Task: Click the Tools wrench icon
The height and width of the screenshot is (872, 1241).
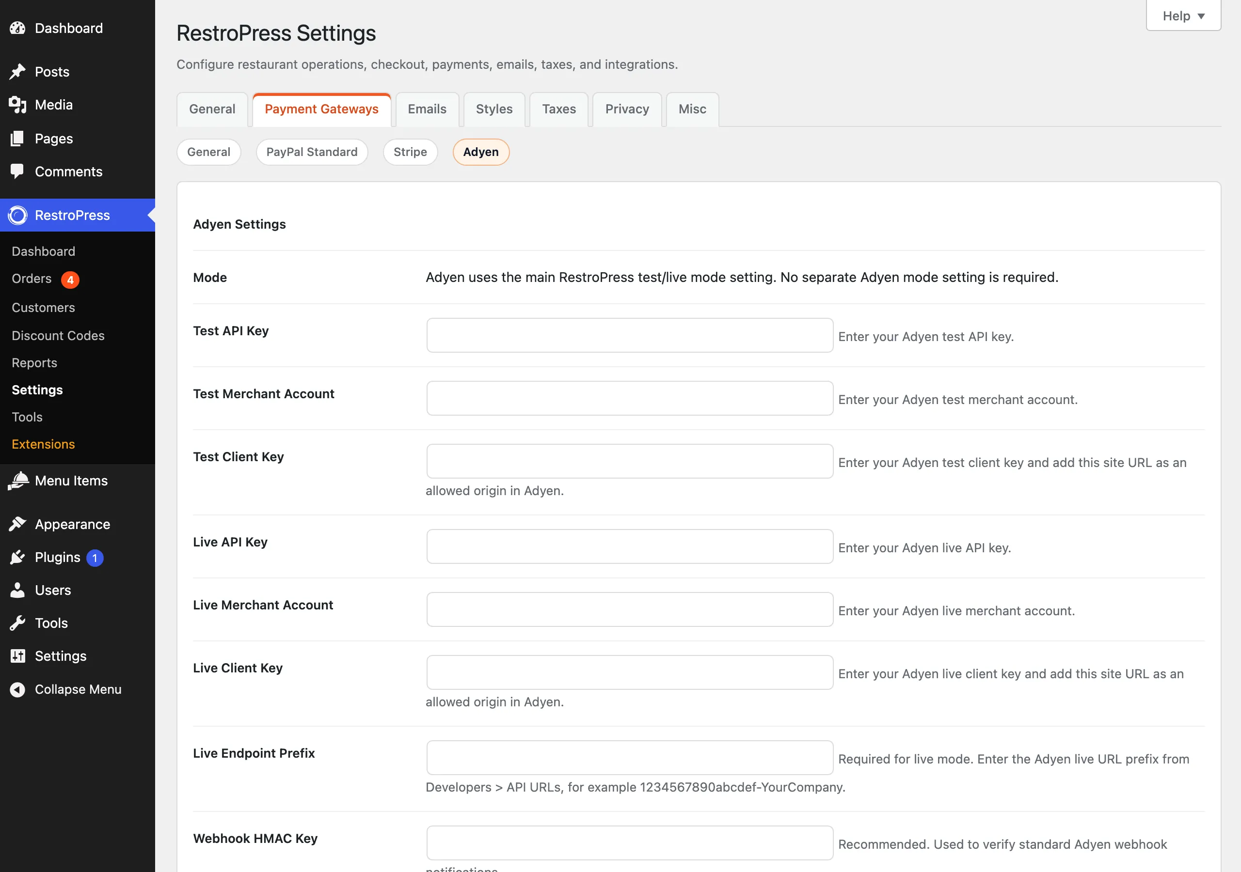Action: (x=17, y=623)
